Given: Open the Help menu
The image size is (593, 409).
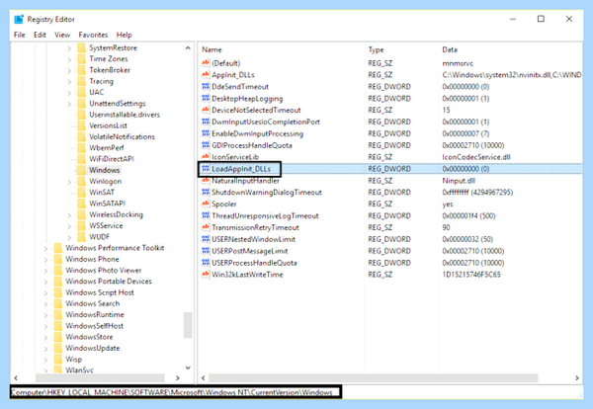Looking at the screenshot, I should [x=125, y=35].
